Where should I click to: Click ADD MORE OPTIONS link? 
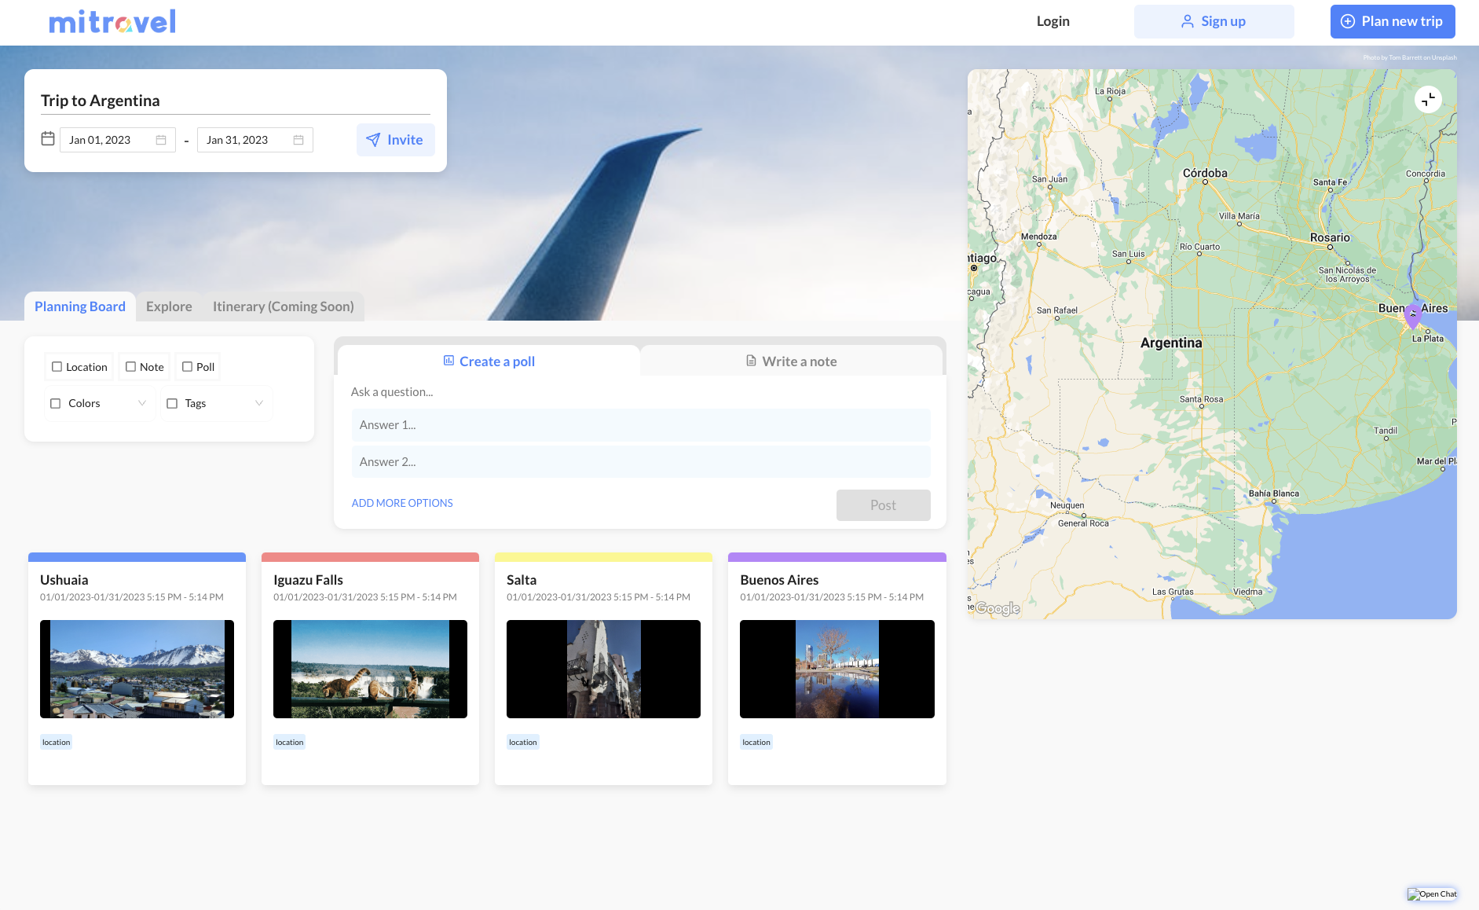pyautogui.click(x=402, y=503)
